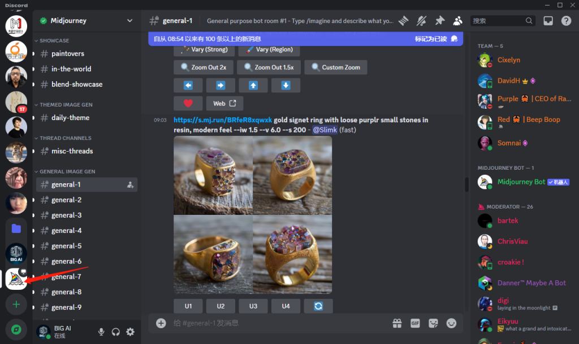Open pinned messages pin icon
Viewport: 579px width, 344px height.
pos(439,21)
